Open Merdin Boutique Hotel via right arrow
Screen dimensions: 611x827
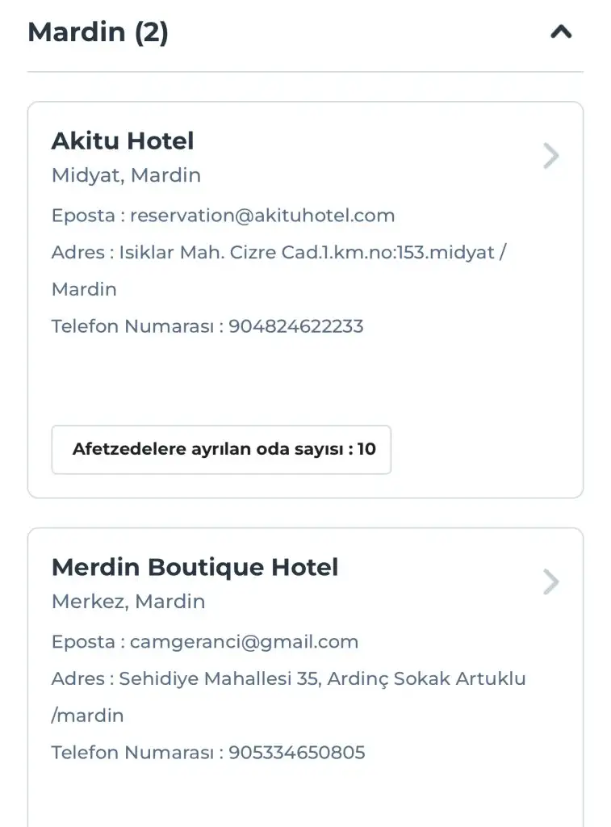tap(551, 581)
